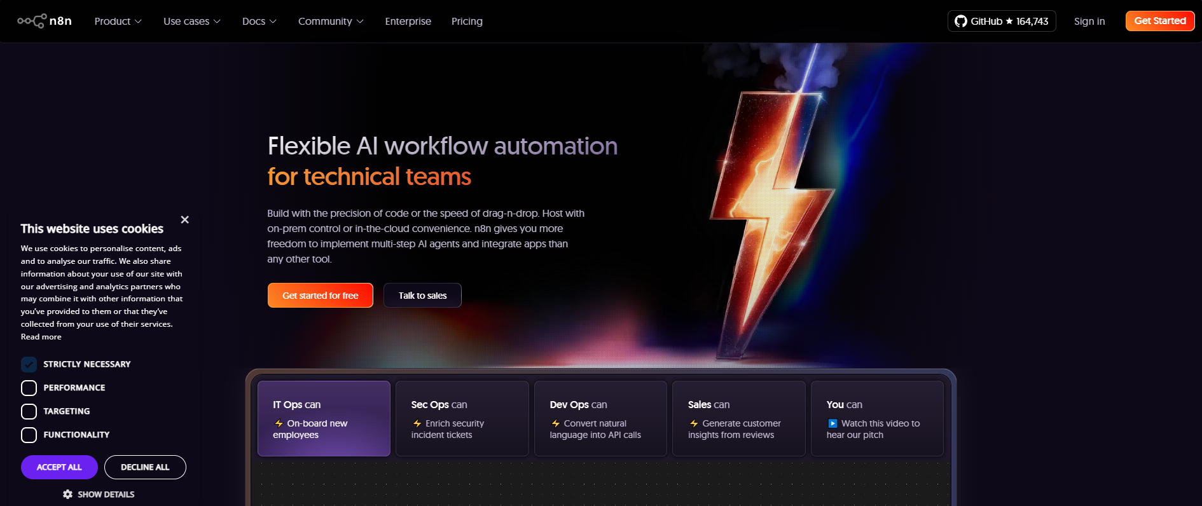1202x506 pixels.
Task: Click the GitHub stars button
Action: coord(1002,21)
